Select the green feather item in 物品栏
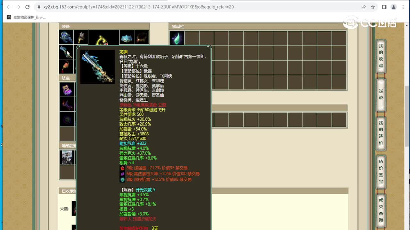The height and width of the screenshot is (230, 410). (x=177, y=38)
